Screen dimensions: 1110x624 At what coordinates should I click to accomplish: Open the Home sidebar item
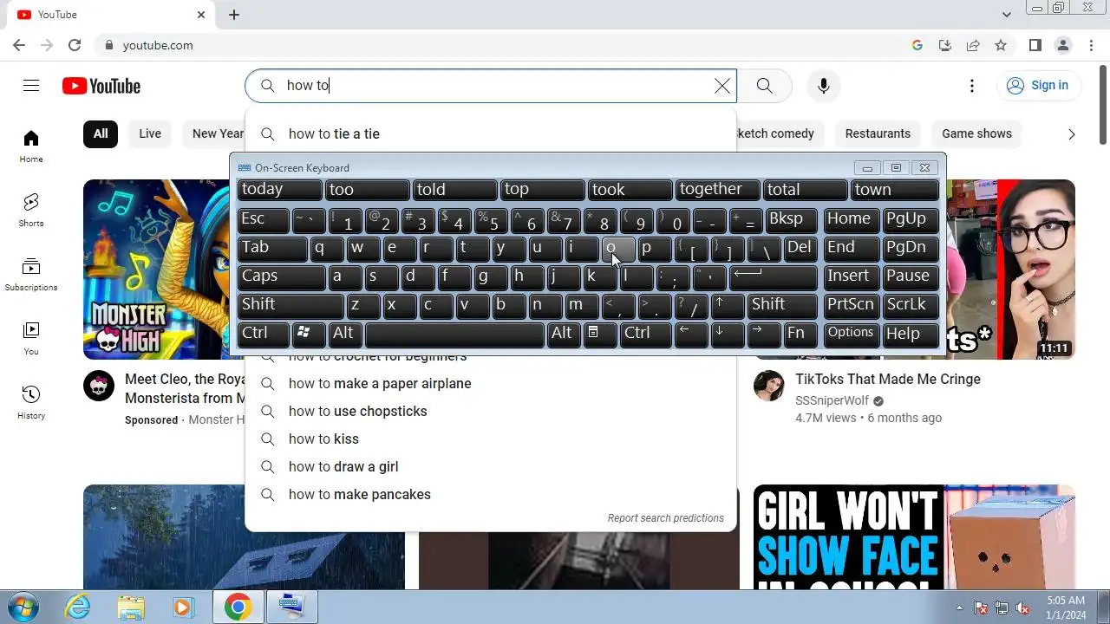point(31,146)
